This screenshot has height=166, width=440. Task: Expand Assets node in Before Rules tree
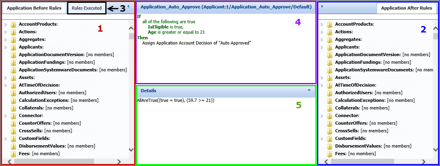pos(6,77)
